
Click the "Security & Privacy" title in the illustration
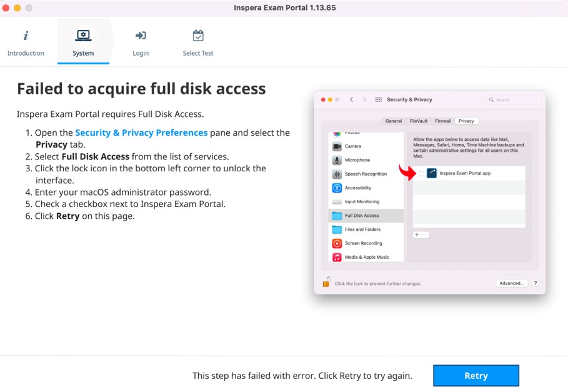point(409,99)
